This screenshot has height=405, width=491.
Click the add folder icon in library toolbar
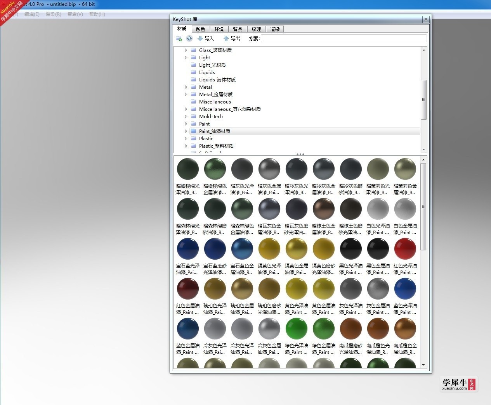click(x=179, y=39)
